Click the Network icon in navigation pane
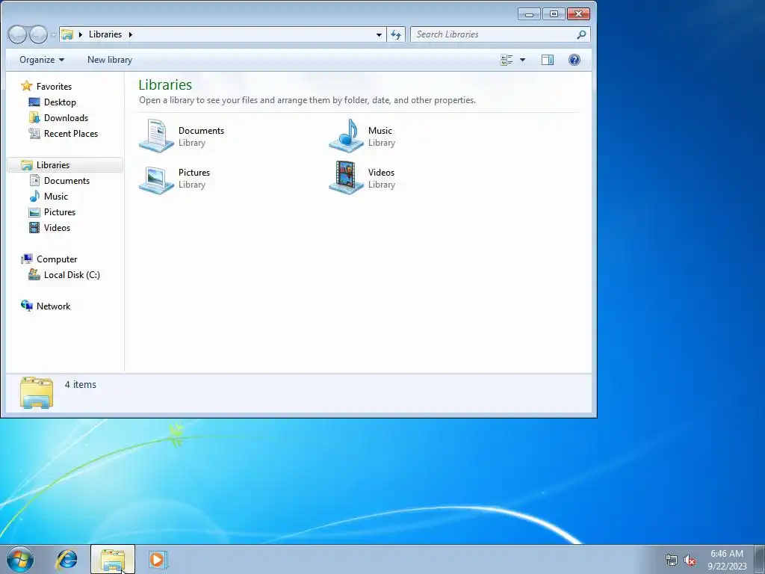 click(x=27, y=306)
